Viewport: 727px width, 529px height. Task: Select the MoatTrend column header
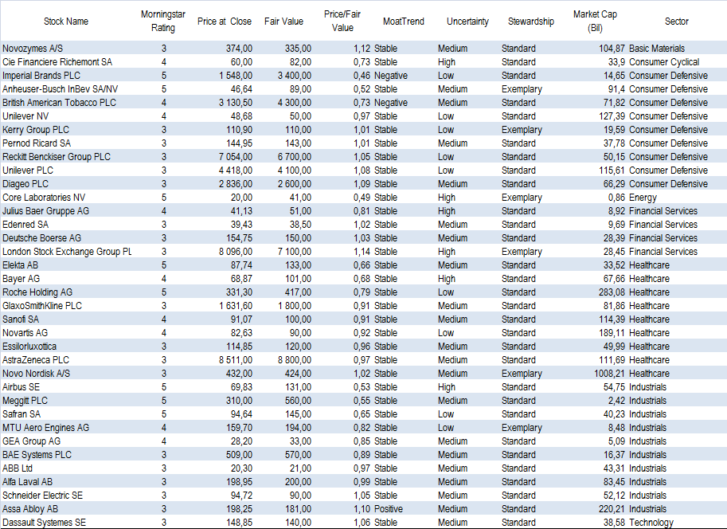pos(404,22)
